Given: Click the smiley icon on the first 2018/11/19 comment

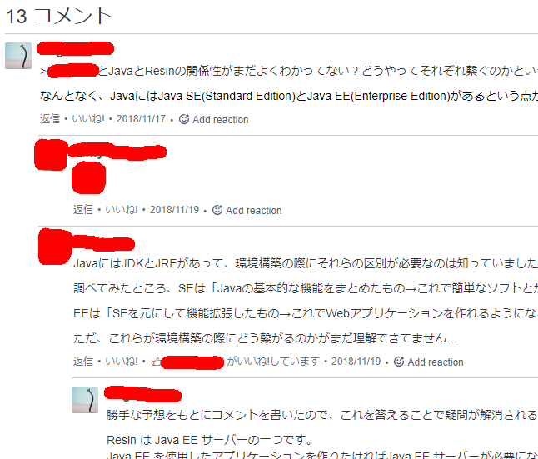Looking at the screenshot, I should coord(217,210).
